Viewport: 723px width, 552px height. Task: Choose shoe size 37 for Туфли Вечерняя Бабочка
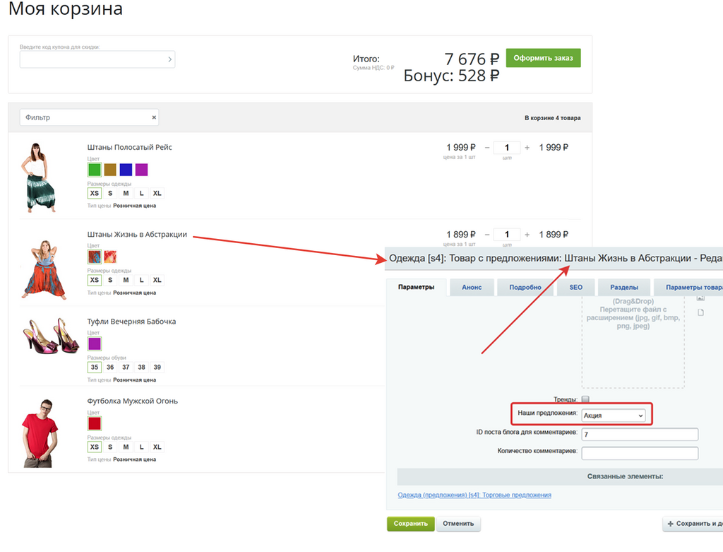pyautogui.click(x=126, y=367)
